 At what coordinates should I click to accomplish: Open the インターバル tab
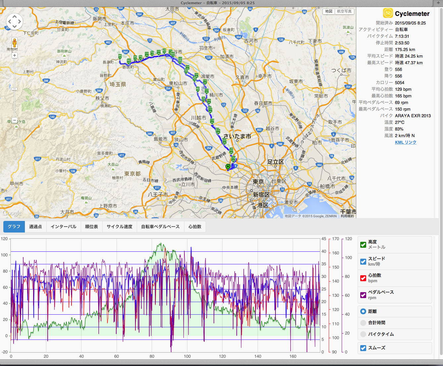coord(64,227)
